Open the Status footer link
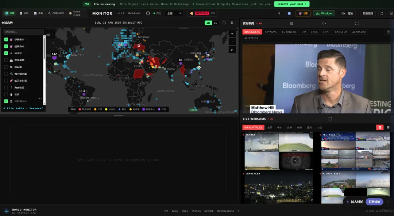Screen dimensions: 394x216 [196, 211]
